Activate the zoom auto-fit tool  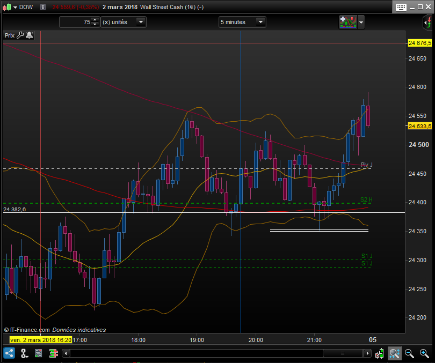point(394,353)
